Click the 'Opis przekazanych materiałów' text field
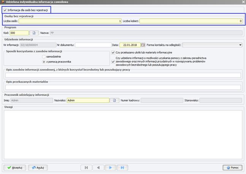Image resolution: width=246 pixels, height=174 pixels. pos(123,87)
